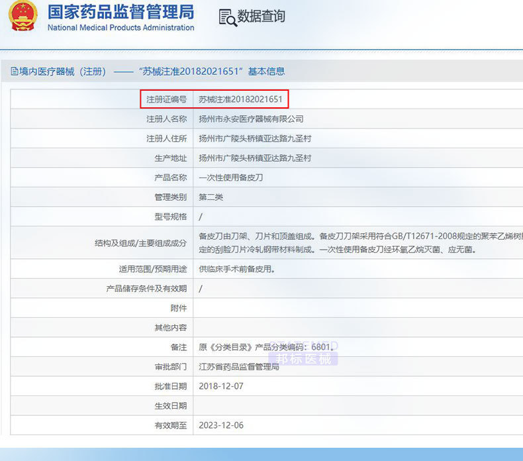Click the 产品名称 label
The image size is (523, 461).
170,178
